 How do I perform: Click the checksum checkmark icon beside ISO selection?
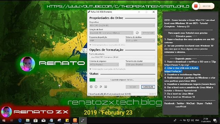coord(137,33)
